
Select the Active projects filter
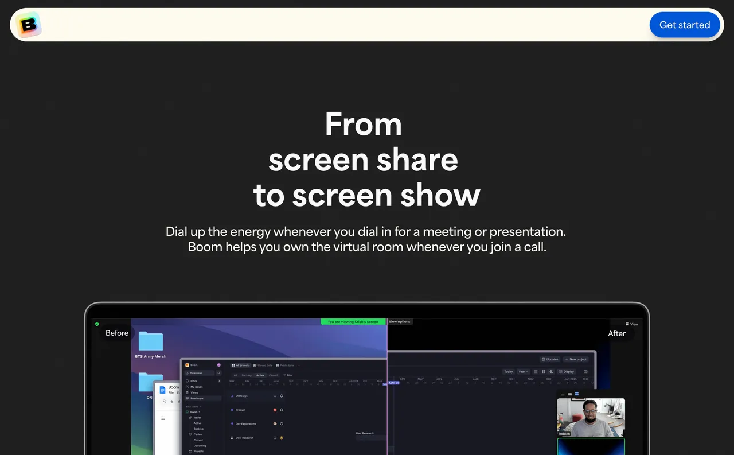(x=260, y=375)
